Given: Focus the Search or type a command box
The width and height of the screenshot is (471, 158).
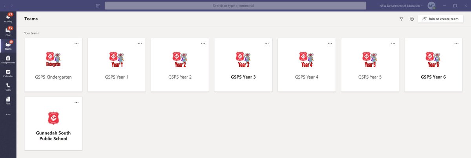Looking at the screenshot, I should (235, 6).
